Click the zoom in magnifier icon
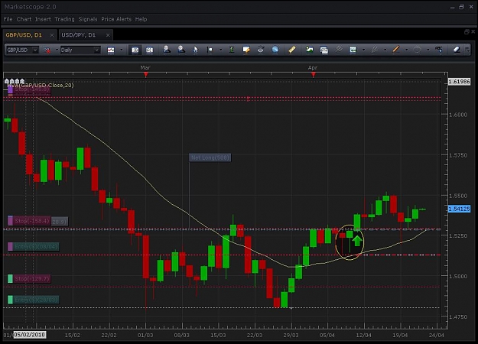The width and height of the screenshot is (478, 344). point(167,50)
